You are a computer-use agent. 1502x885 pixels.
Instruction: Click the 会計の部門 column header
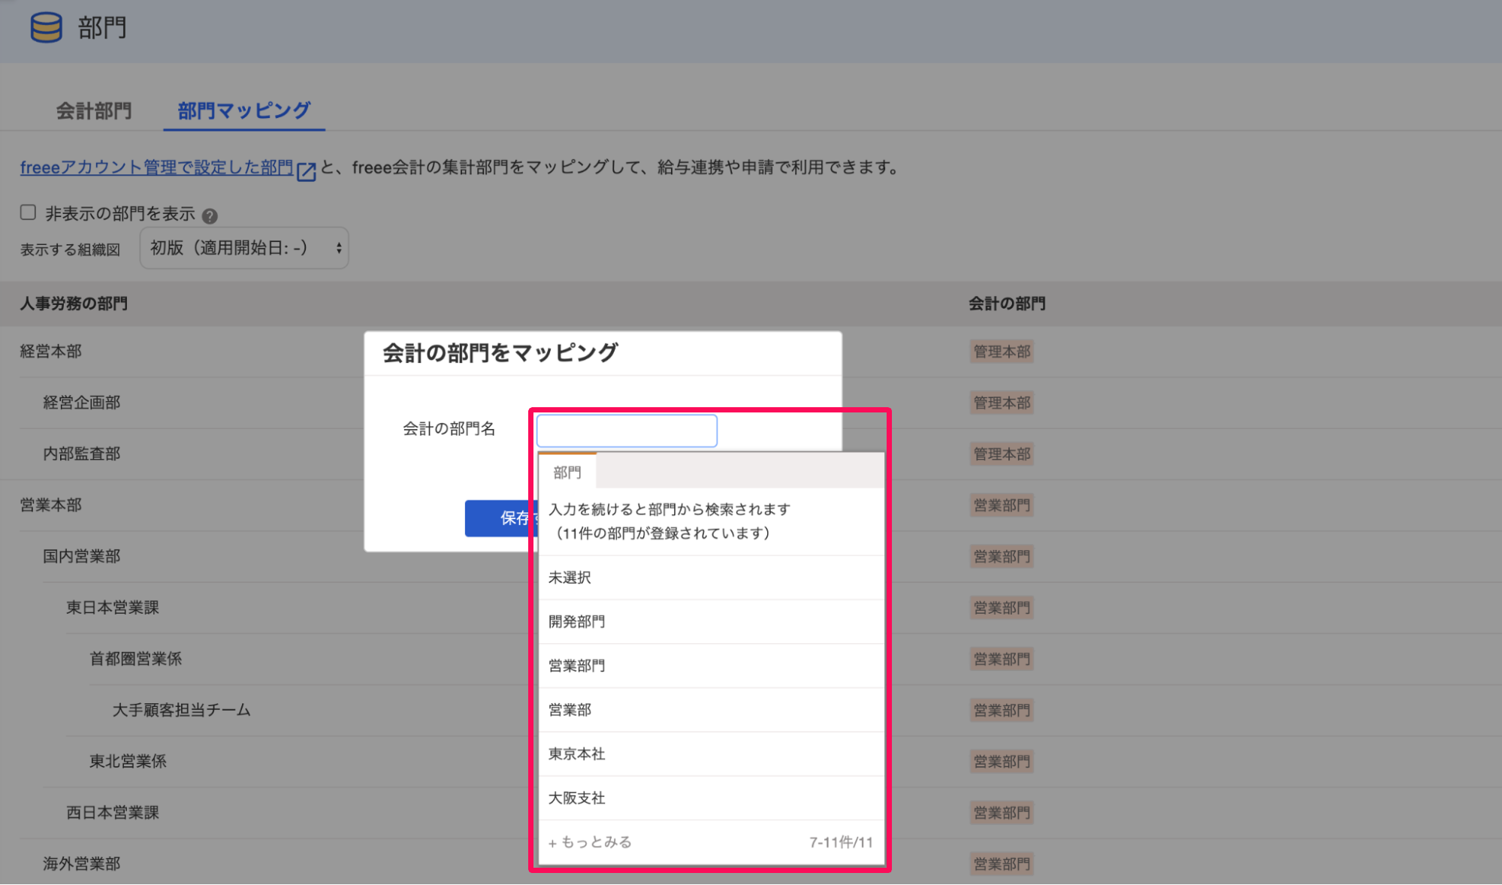pyautogui.click(x=1007, y=304)
